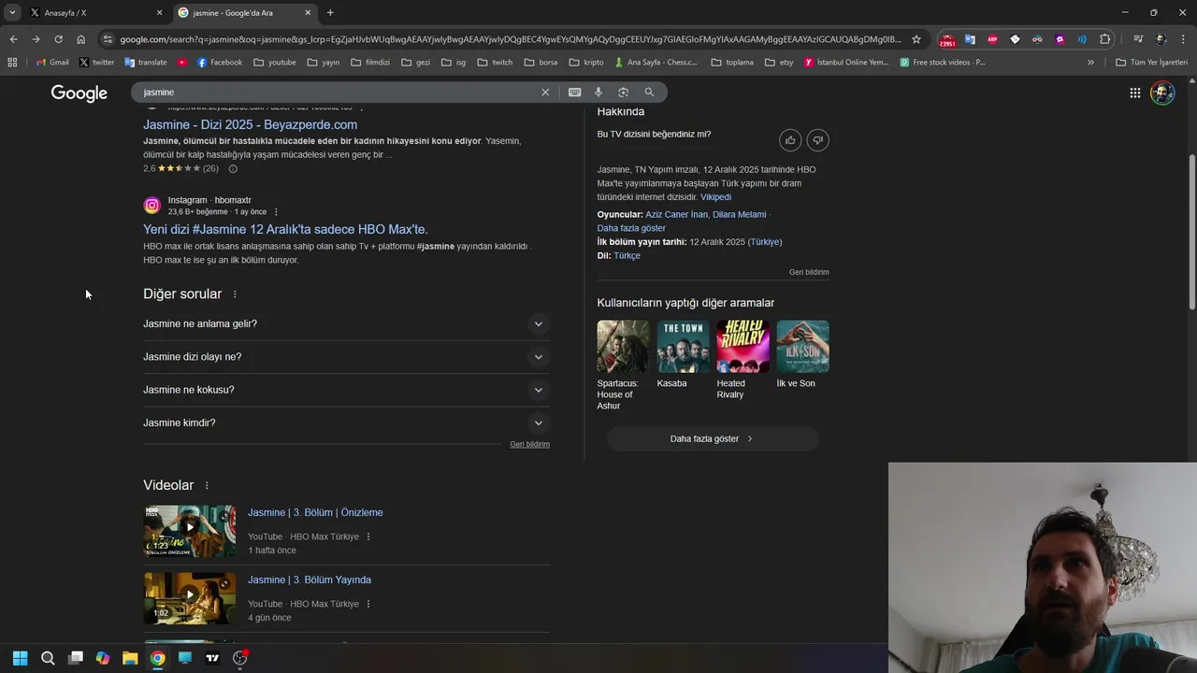
Task: Open the Windows Start menu
Action: pos(20,658)
